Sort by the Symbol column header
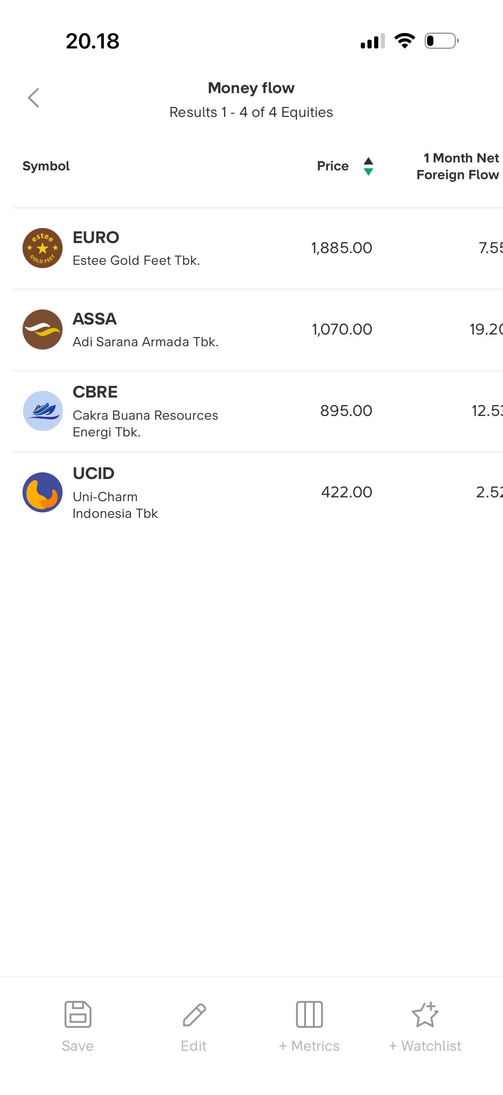Screen dimensions: 503x1095 [46, 166]
